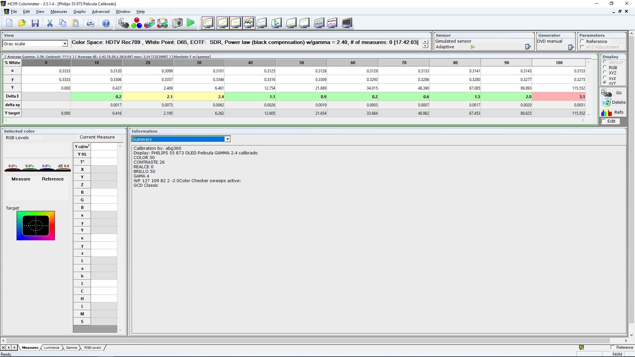Click the main horizontal scrollbar at window bottom

(314, 341)
